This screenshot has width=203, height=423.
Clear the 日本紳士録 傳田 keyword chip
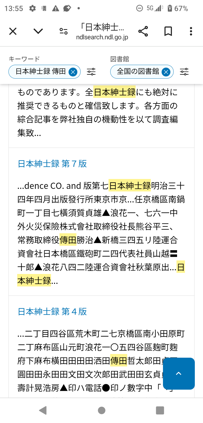coord(73,72)
